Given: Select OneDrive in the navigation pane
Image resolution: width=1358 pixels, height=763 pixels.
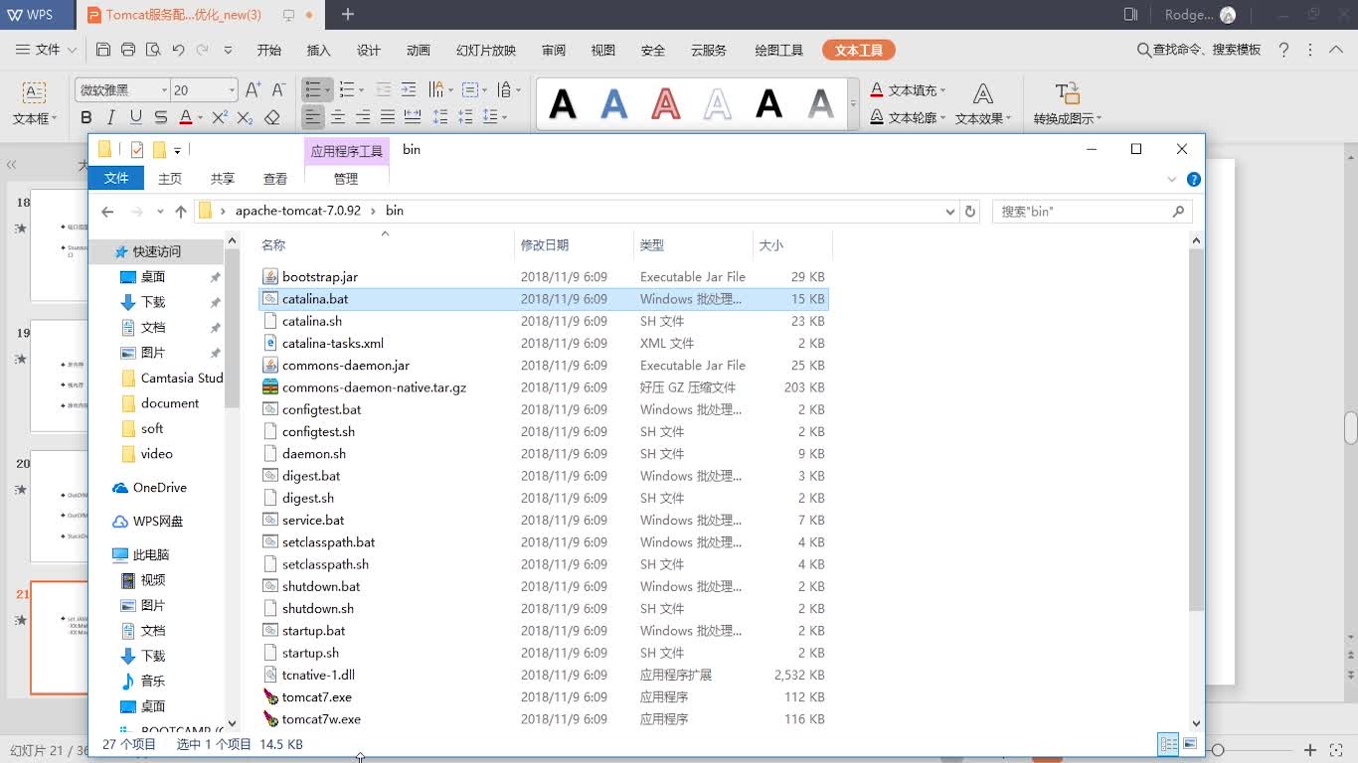Looking at the screenshot, I should (160, 488).
